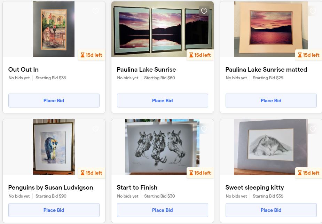Screen dimensions: 322x224
Task: Toggle heart icon on Paulina Lake Sunrise
Action: (204, 11)
